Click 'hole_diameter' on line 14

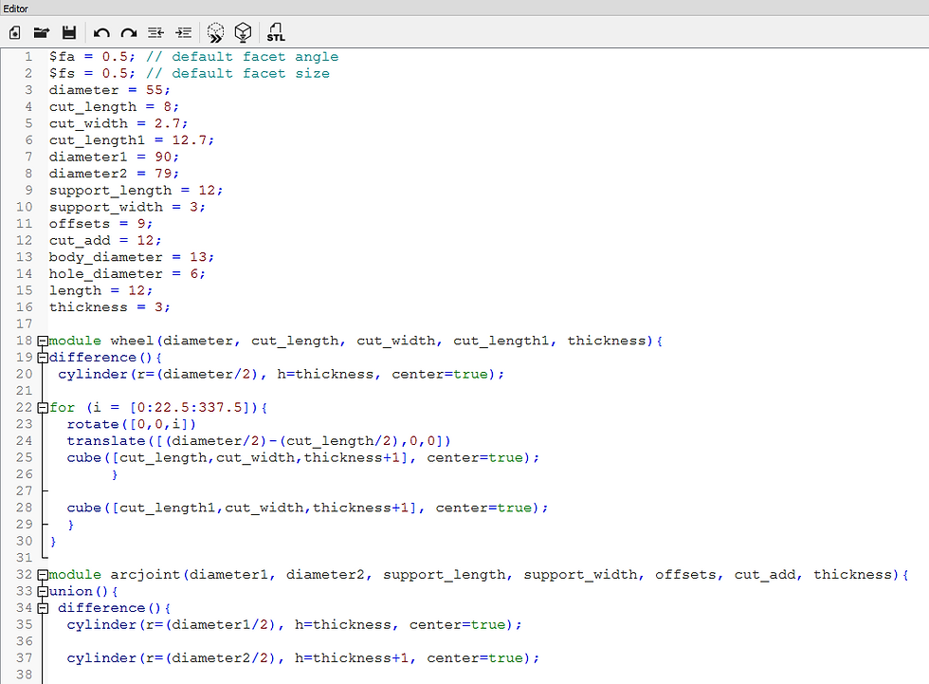[x=105, y=274]
